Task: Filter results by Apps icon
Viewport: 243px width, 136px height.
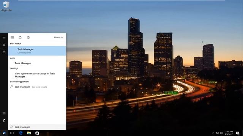Action: (12, 37)
